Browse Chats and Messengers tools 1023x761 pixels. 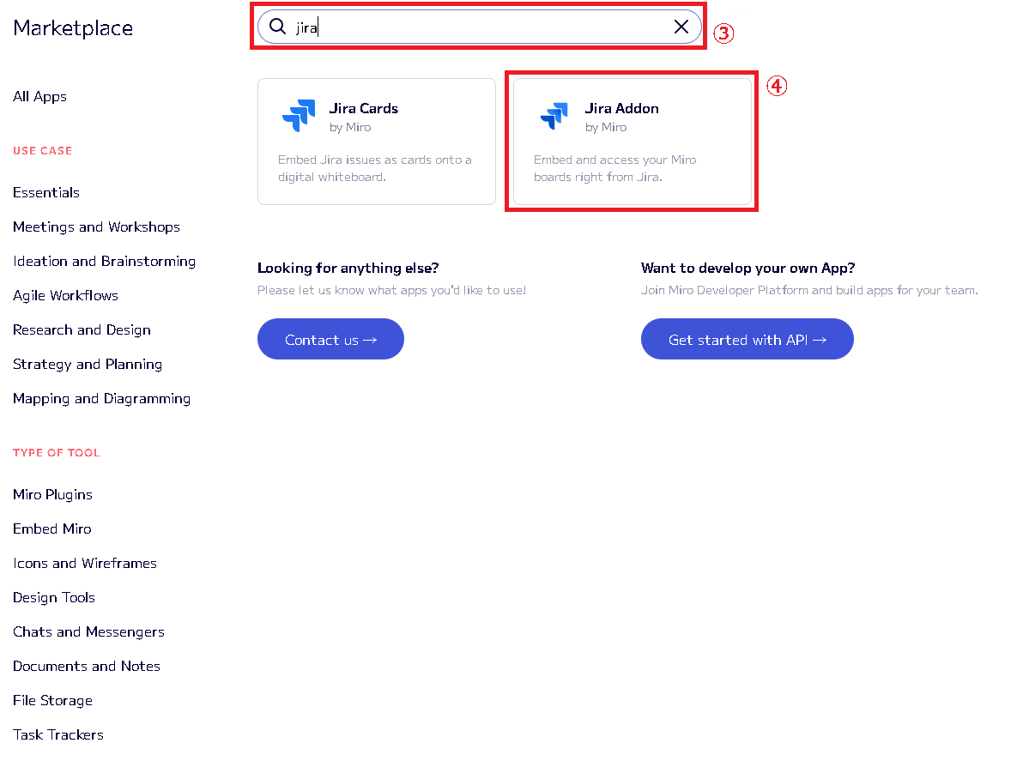88,632
